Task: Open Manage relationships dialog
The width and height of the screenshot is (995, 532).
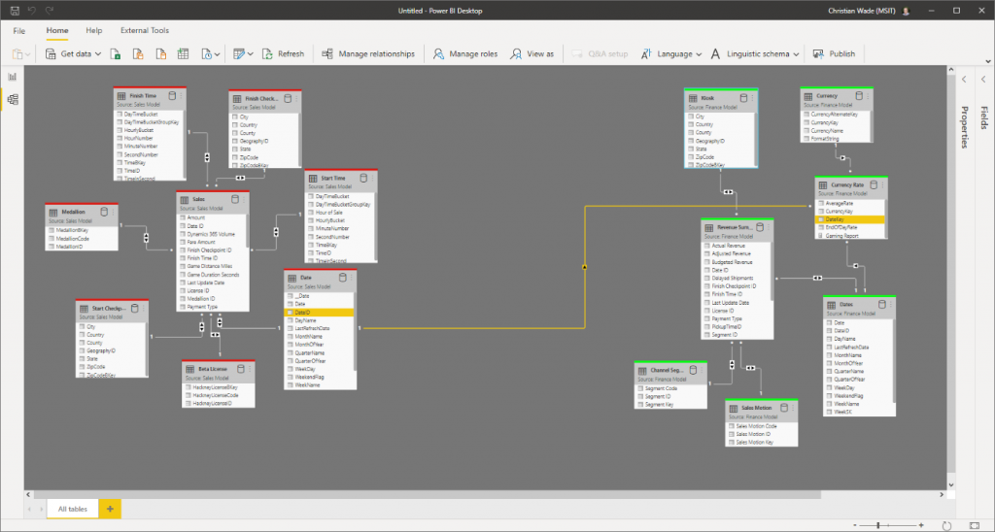Action: (x=368, y=54)
